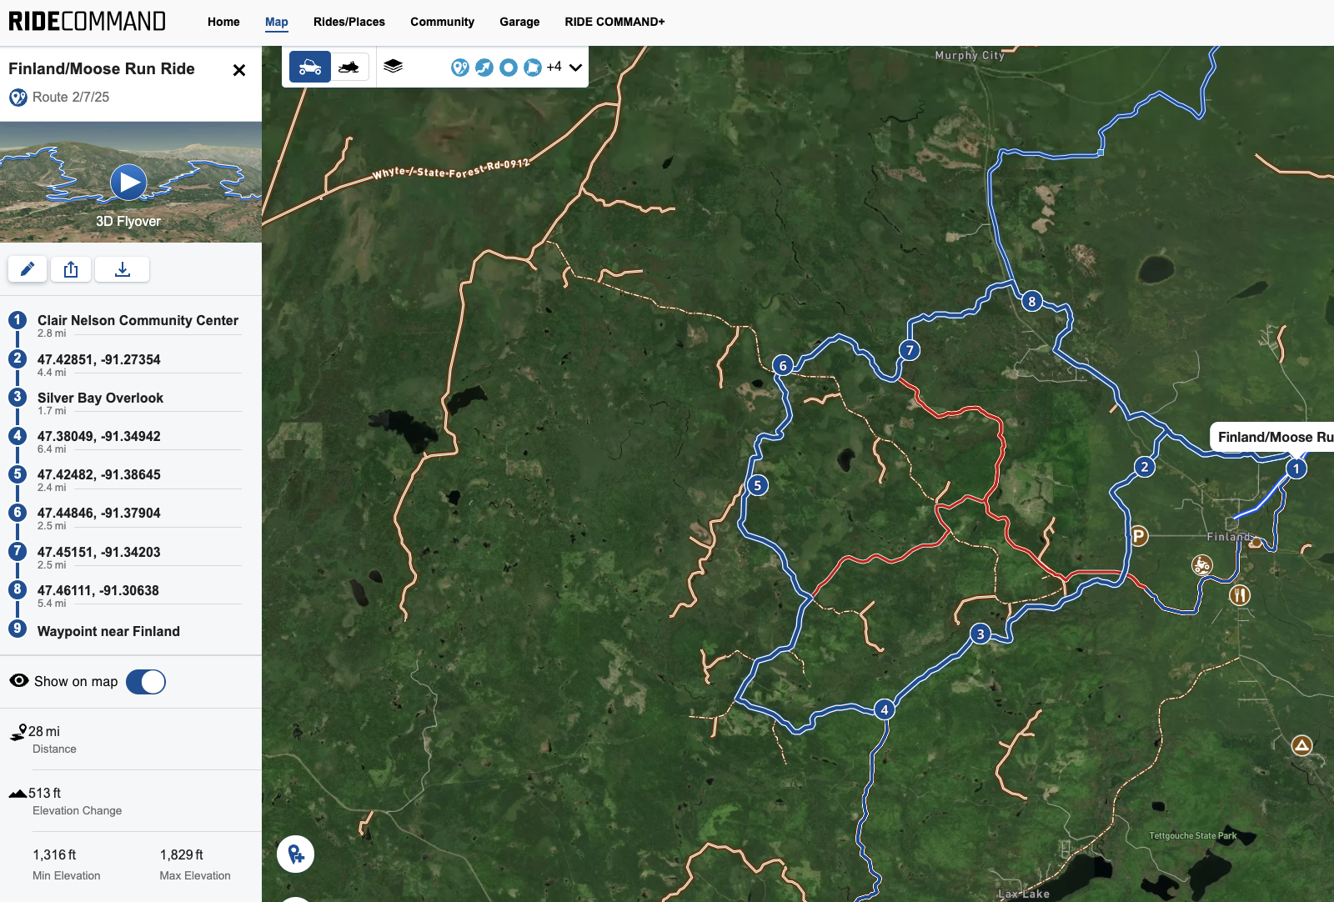This screenshot has width=1334, height=902.
Task: Toggle the Show on map switch
Action: [x=146, y=682]
